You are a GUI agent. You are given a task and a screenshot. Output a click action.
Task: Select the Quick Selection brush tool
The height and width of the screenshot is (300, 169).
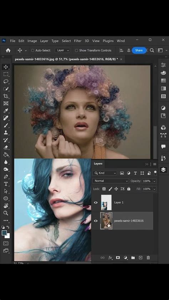tap(6, 89)
